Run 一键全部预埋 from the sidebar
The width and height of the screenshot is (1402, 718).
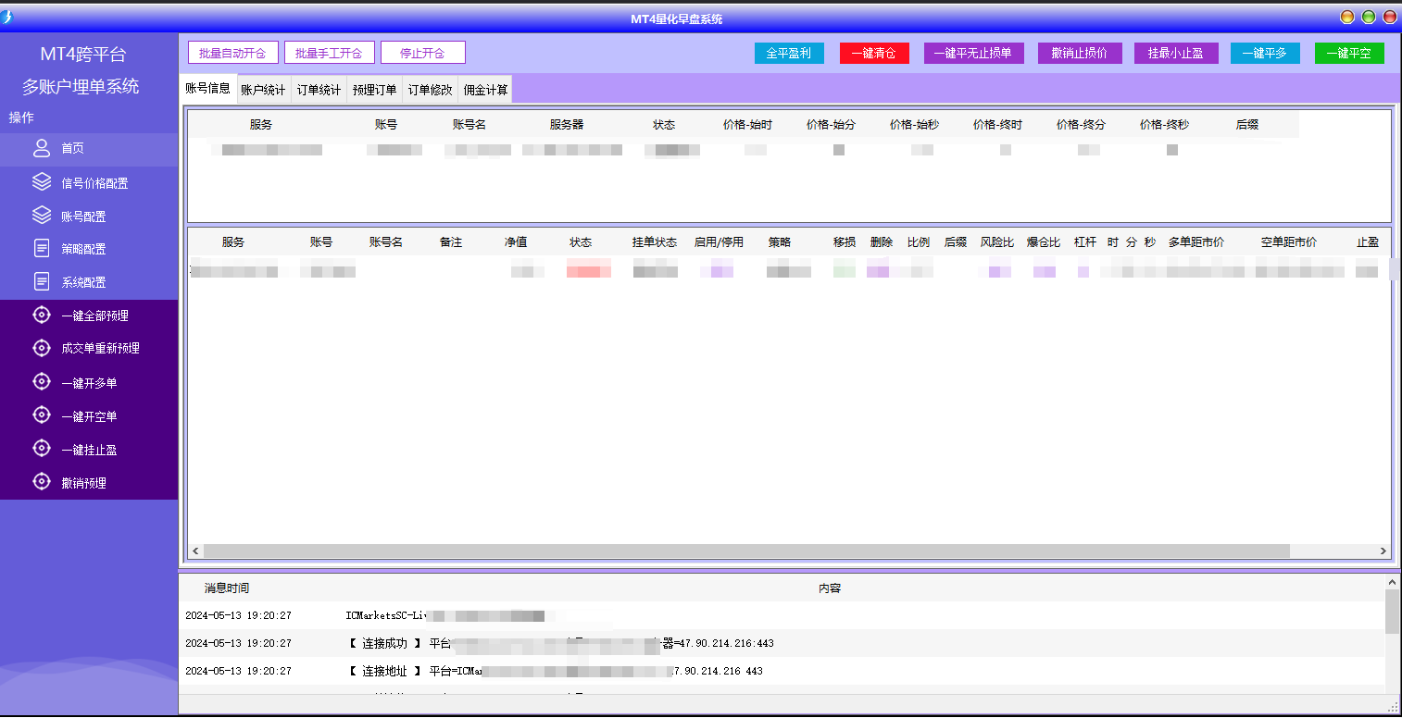pos(89,316)
